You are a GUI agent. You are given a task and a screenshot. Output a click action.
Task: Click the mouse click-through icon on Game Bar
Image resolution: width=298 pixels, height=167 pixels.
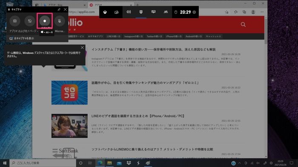176,12
